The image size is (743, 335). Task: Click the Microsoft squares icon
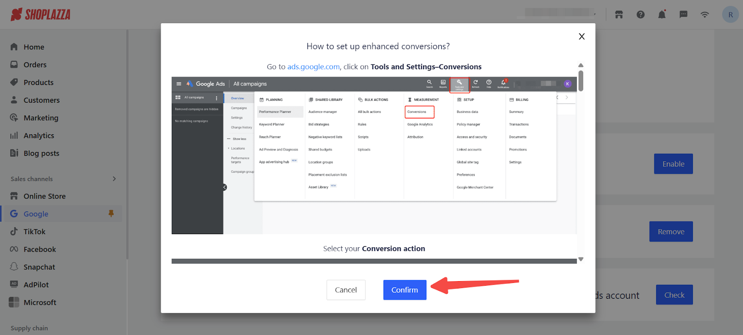(x=14, y=302)
